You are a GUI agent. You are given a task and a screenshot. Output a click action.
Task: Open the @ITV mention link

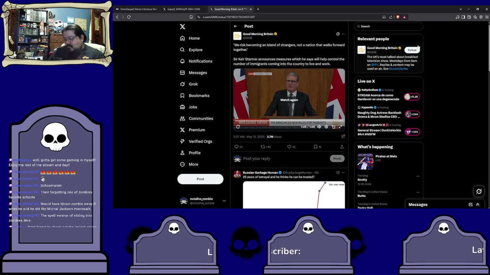pyautogui.click(x=375, y=65)
